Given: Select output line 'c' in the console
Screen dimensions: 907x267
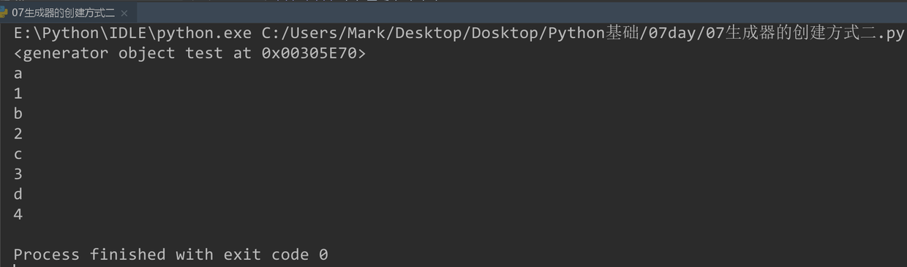Looking at the screenshot, I should click(x=18, y=154).
